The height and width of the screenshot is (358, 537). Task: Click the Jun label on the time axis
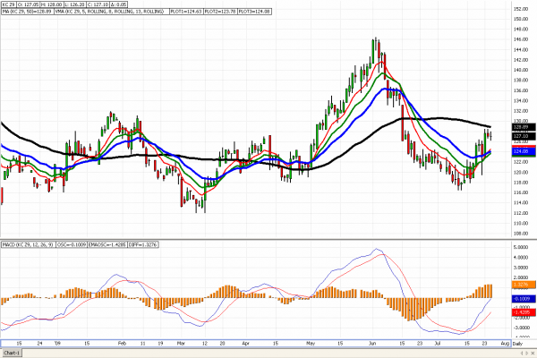(371, 344)
